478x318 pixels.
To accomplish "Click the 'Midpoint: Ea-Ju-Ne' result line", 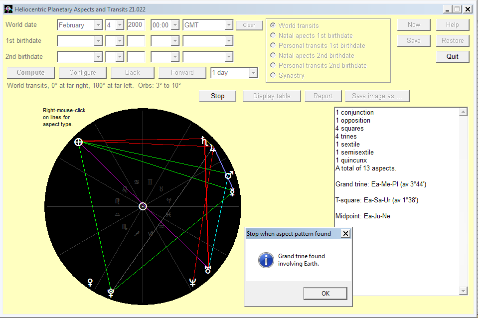I will click(363, 216).
